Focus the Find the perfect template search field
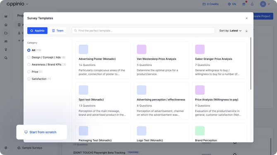 click(x=143, y=31)
